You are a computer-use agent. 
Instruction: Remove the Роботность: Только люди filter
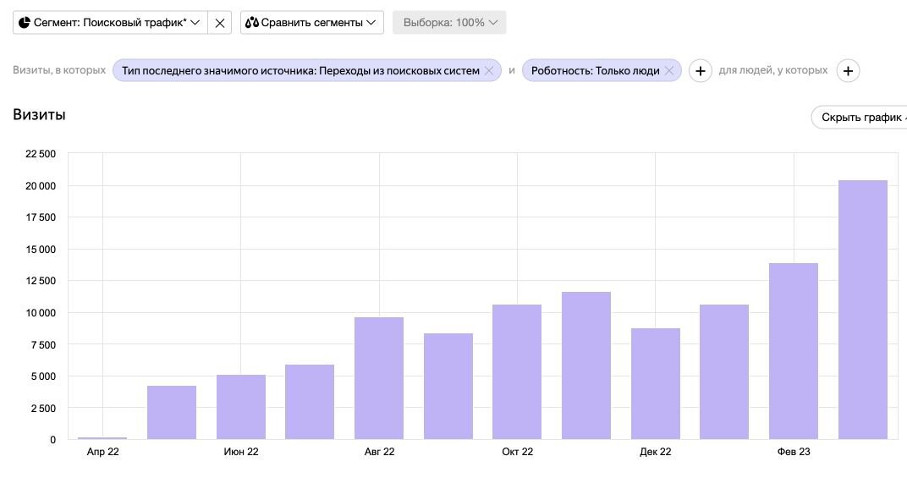(669, 70)
